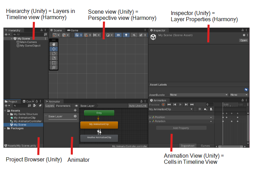Select the Scale tool

pos(54,58)
